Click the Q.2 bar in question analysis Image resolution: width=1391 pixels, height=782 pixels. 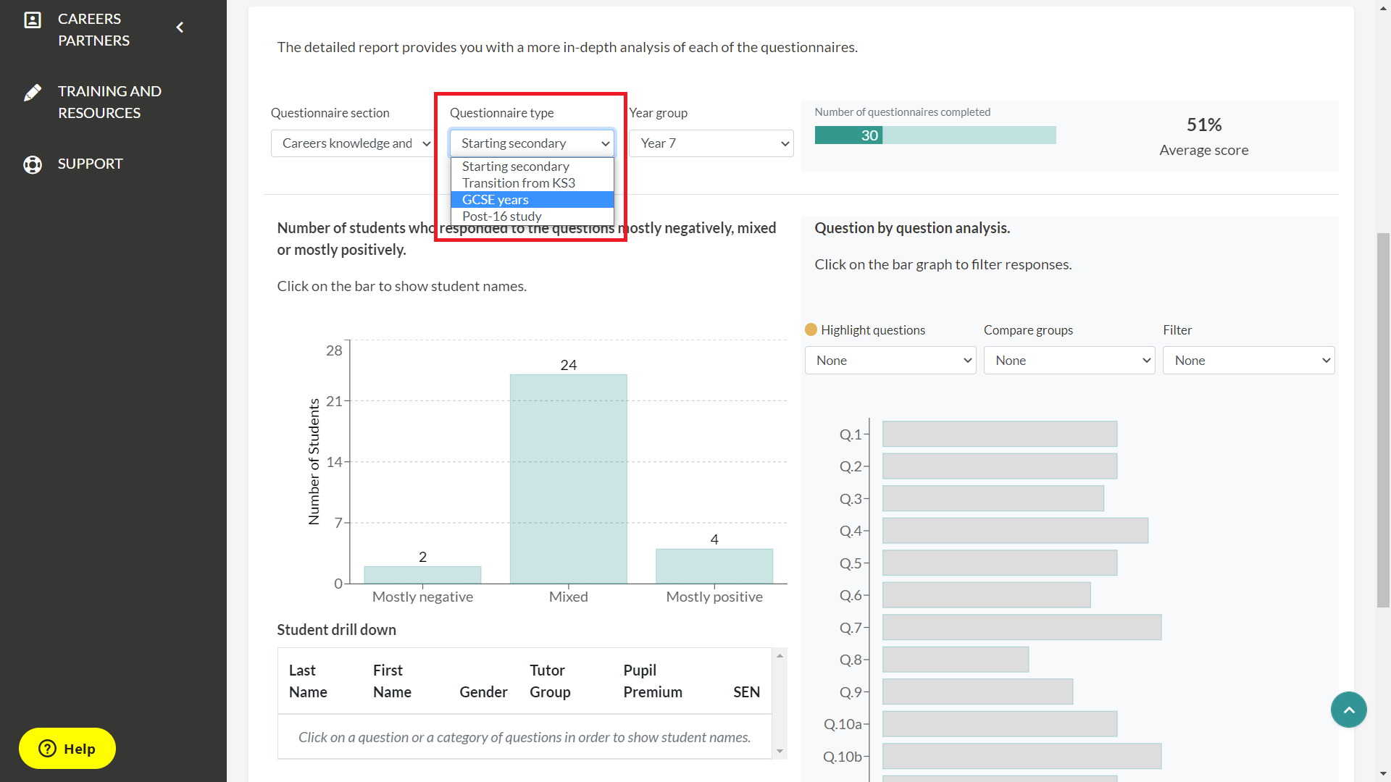click(x=1000, y=466)
